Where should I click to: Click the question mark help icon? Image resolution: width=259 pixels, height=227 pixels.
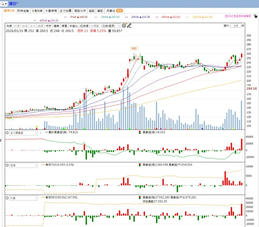tap(41, 133)
